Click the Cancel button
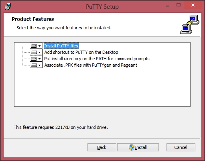Screen dimensions: 205x161 point(181,147)
